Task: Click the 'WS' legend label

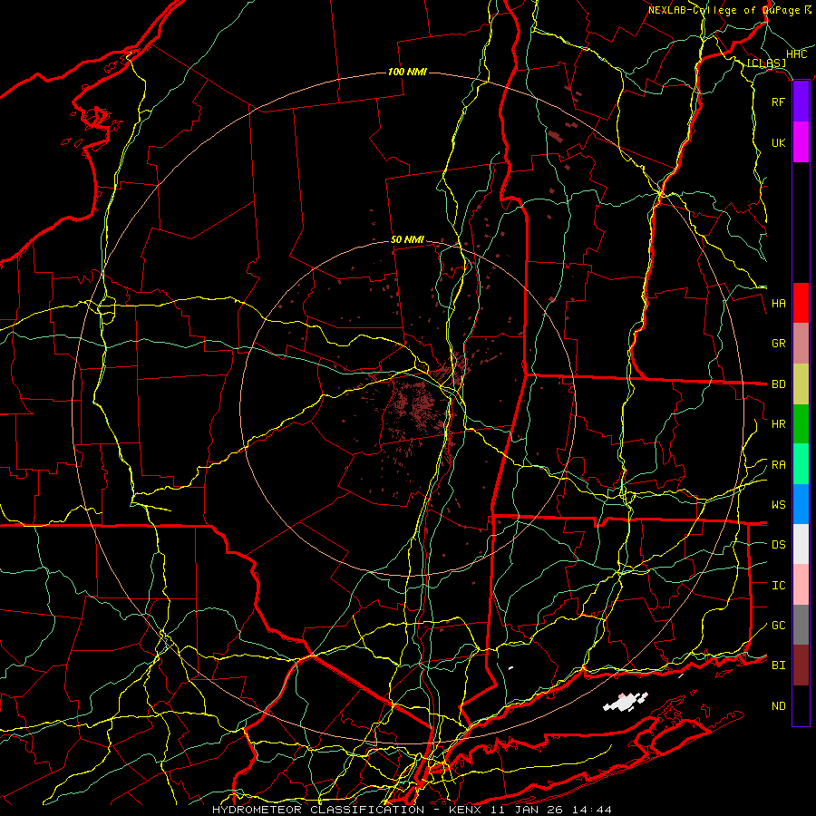Action: (x=778, y=505)
